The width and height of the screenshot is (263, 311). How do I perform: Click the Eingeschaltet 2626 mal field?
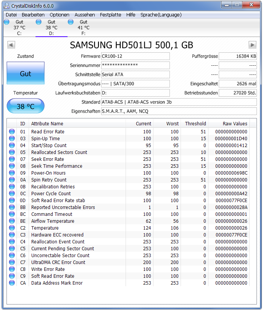238,84
